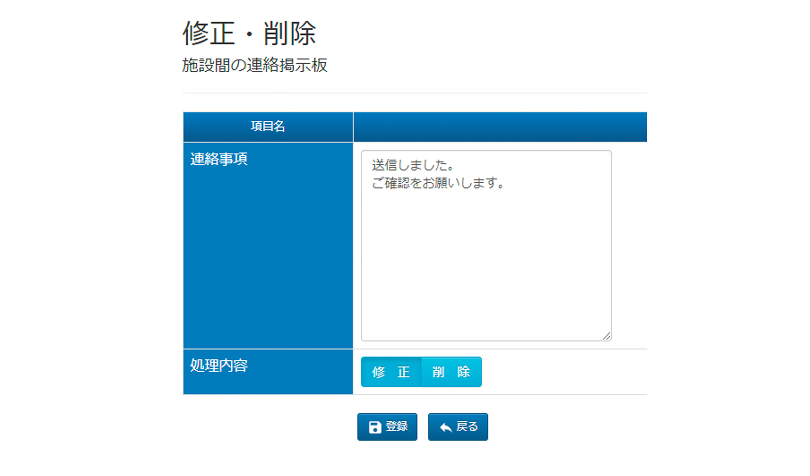Click the 処理内容 row label
This screenshot has height=476, width=810.
coord(219,365)
